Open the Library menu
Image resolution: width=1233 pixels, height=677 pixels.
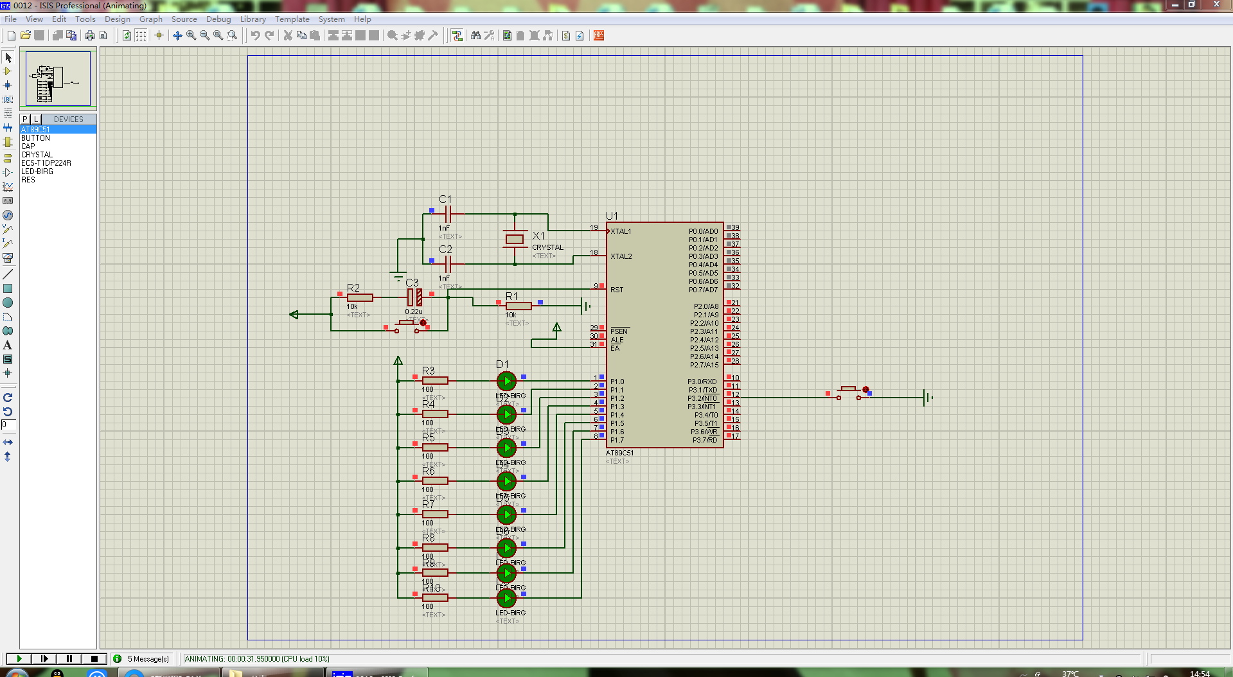253,19
